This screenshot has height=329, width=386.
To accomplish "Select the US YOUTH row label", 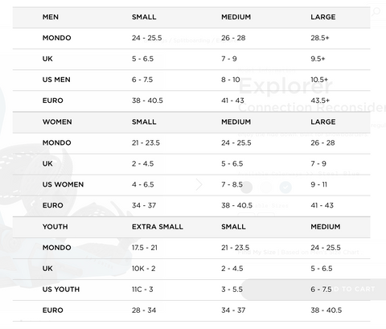I will point(61,290).
